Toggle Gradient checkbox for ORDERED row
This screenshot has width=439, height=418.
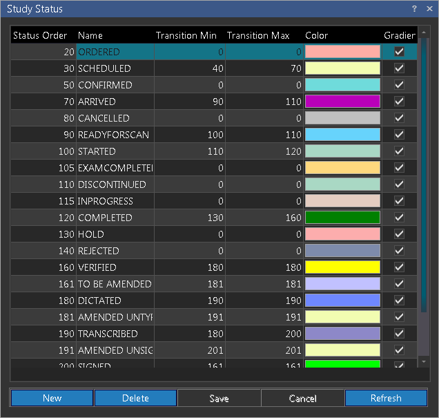(399, 52)
